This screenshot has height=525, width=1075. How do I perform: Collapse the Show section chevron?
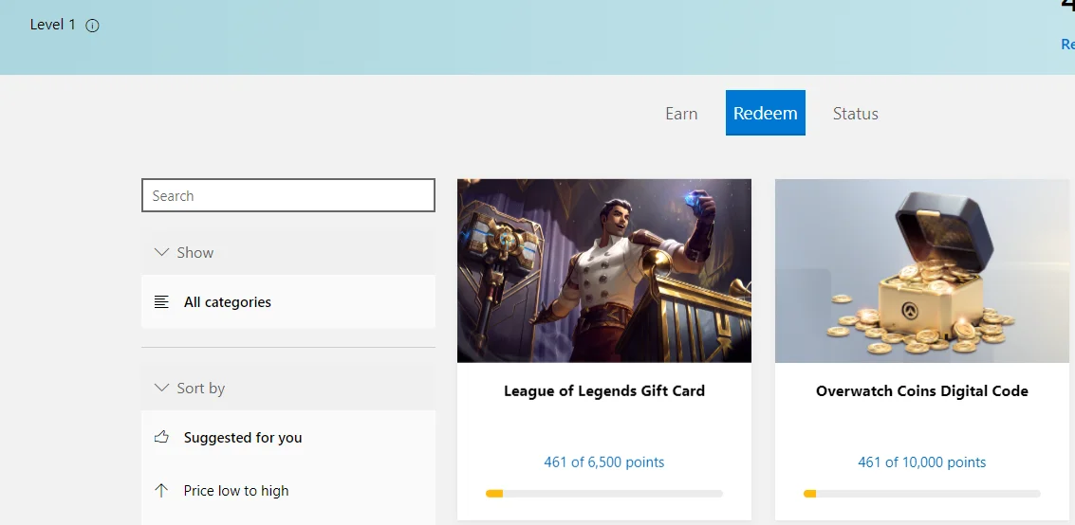coord(162,252)
